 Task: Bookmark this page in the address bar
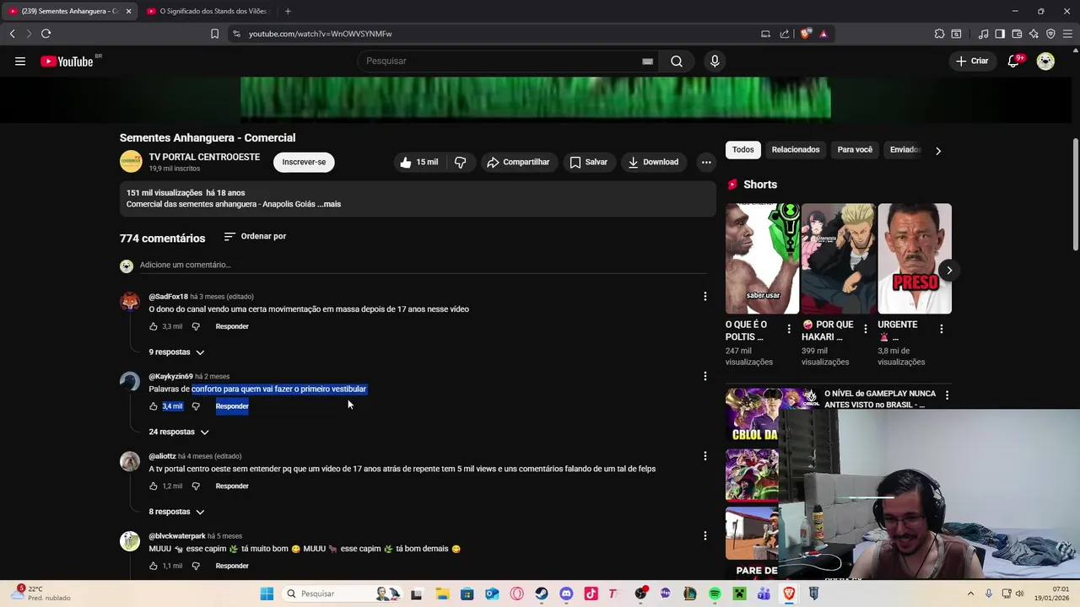click(x=214, y=34)
